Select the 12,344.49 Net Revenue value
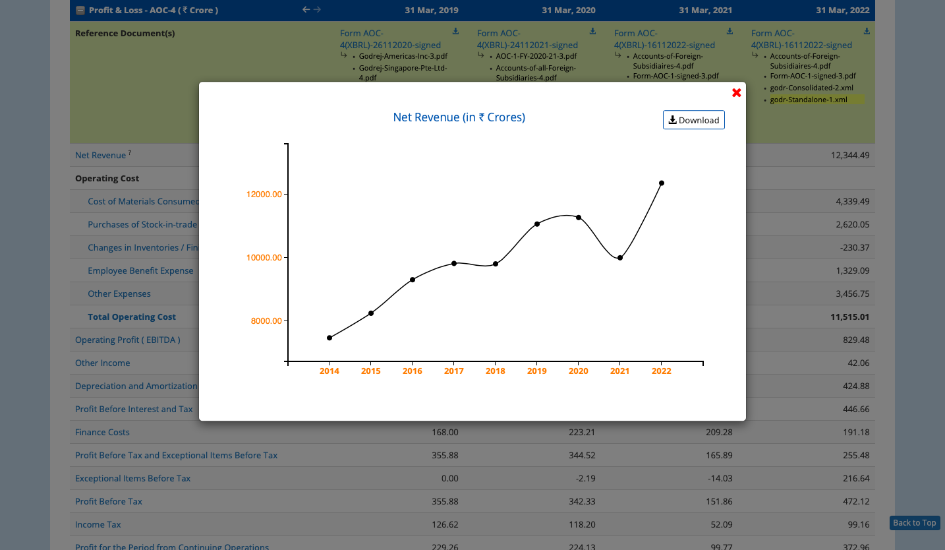 pyautogui.click(x=851, y=156)
